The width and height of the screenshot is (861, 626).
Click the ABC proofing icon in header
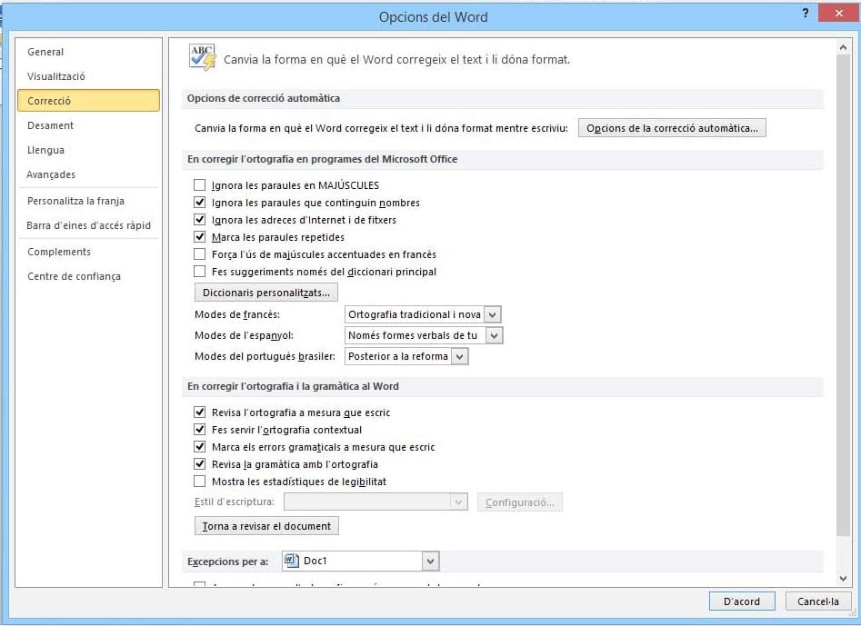tap(202, 57)
